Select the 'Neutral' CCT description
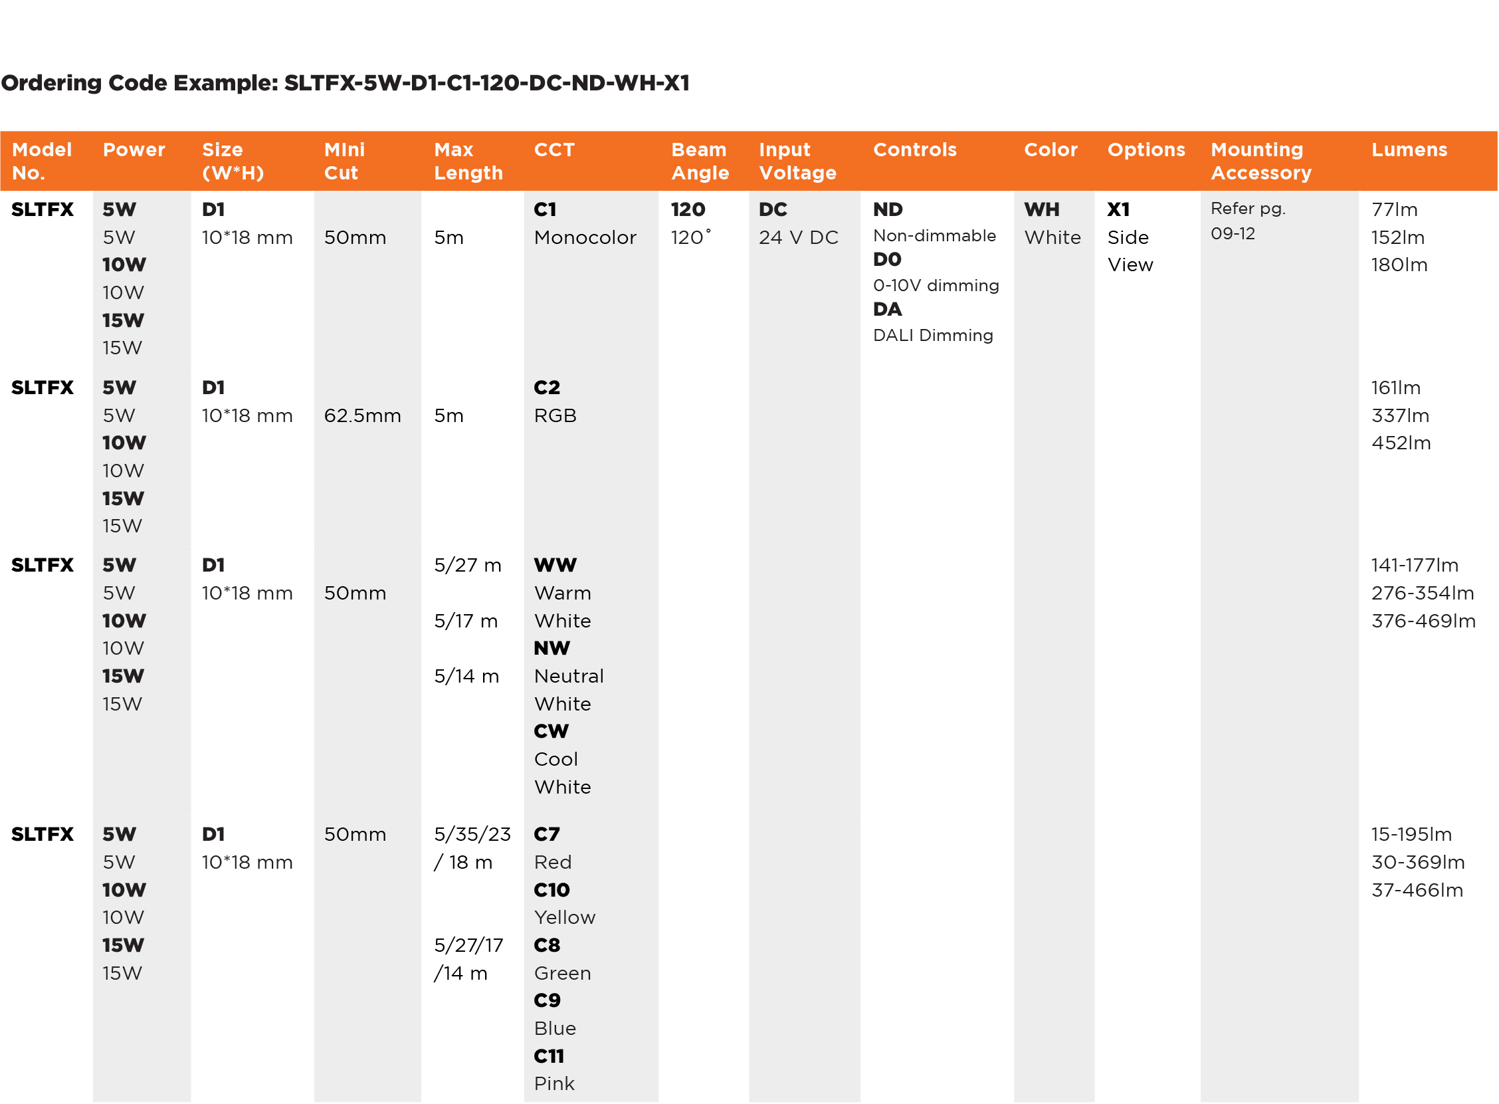1499x1104 pixels. [569, 677]
